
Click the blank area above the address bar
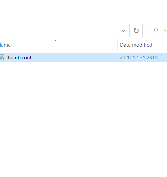[83, 11]
